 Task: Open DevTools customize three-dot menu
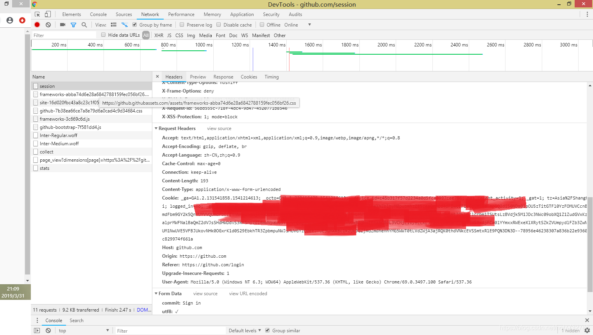pyautogui.click(x=587, y=14)
